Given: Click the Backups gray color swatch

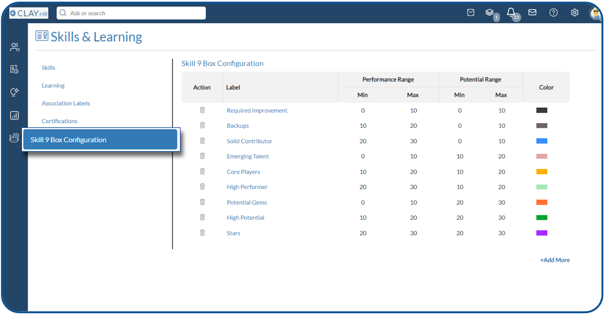Looking at the screenshot, I should coord(542,125).
